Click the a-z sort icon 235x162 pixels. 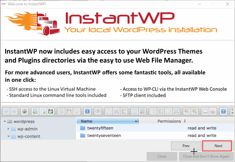(213, 111)
